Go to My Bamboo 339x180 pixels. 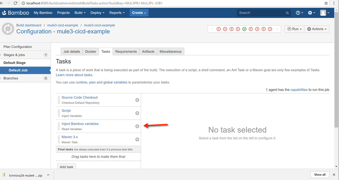(43, 13)
